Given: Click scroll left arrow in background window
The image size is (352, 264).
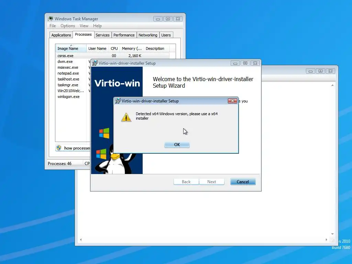Looking at the screenshot, I should click(81, 240).
